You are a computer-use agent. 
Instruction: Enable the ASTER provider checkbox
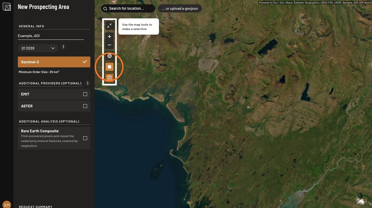(85, 106)
